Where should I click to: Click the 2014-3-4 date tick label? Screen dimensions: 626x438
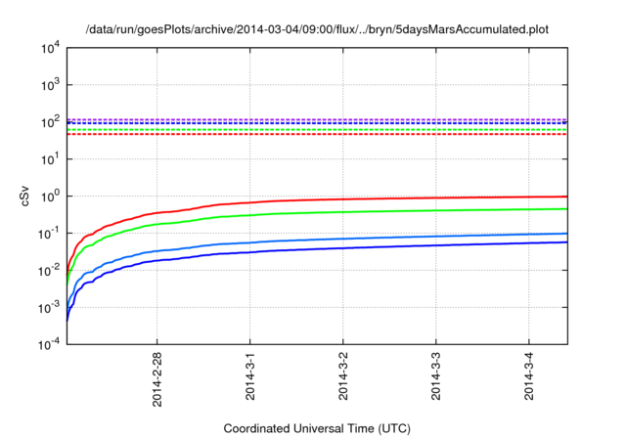(529, 375)
